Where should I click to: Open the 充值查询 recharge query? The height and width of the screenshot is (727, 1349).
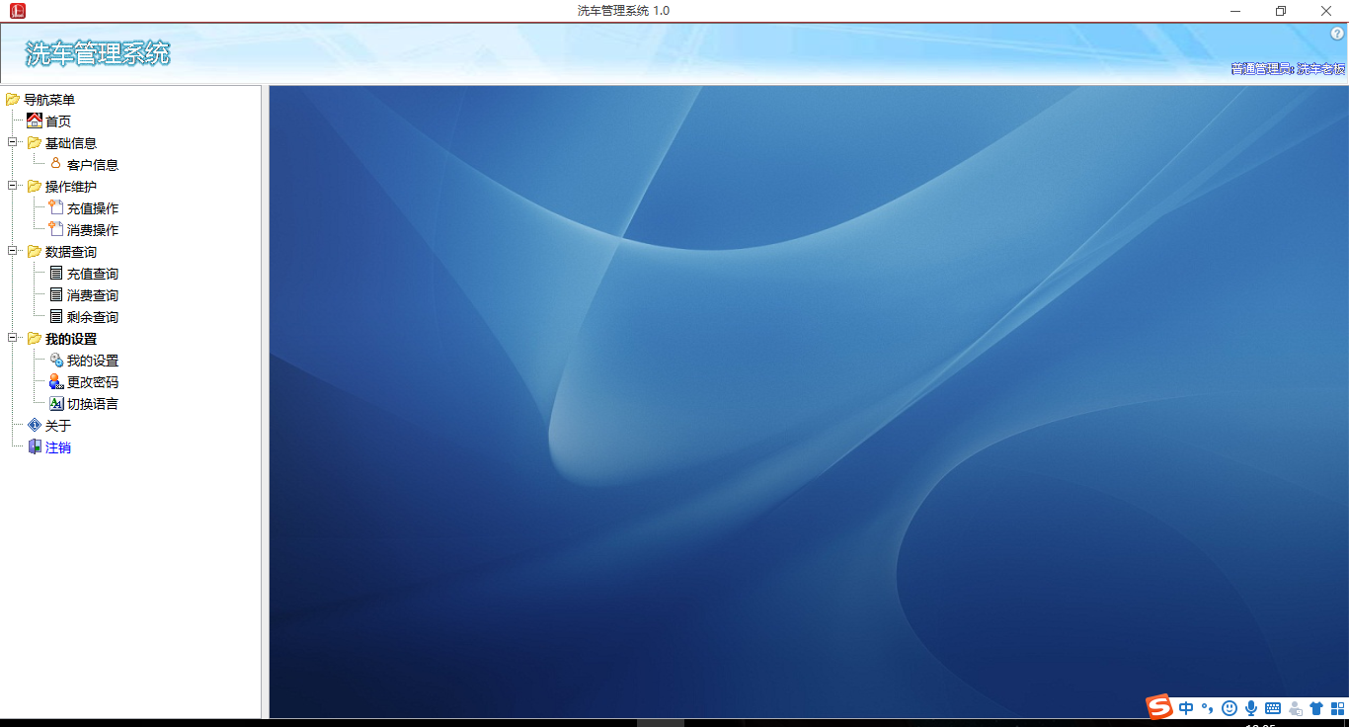93,274
